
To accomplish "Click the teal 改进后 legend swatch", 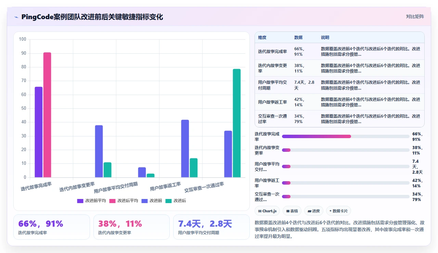I will point(168,201).
